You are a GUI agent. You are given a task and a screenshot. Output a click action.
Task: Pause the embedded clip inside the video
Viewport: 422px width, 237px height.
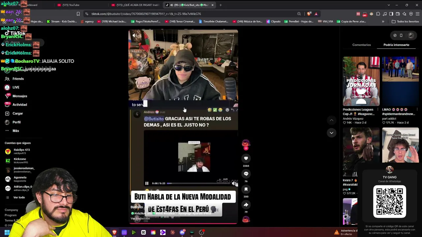[147, 183]
